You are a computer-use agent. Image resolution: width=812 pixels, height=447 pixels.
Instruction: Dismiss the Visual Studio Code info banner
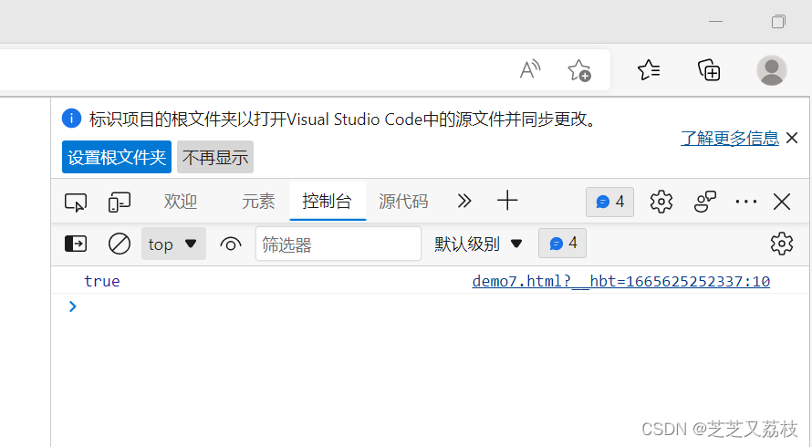792,138
